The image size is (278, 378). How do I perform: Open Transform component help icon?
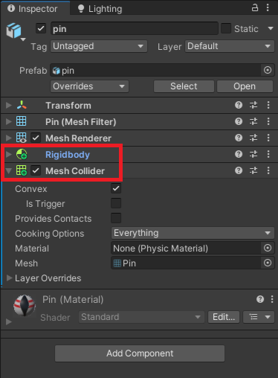(x=239, y=105)
